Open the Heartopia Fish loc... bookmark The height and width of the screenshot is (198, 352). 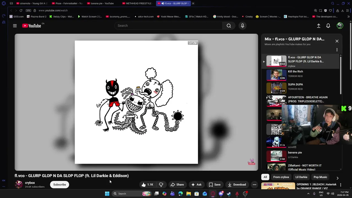(x=296, y=16)
